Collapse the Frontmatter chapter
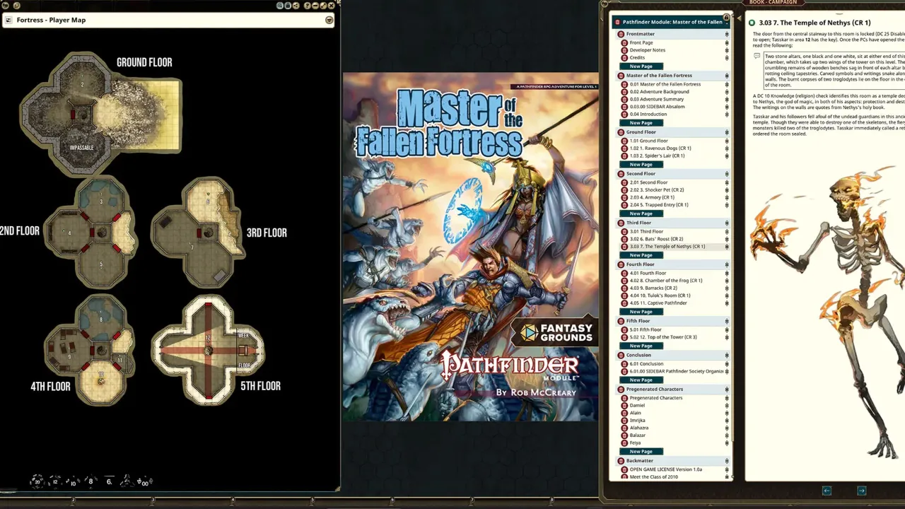The height and width of the screenshot is (509, 905). 672,34
